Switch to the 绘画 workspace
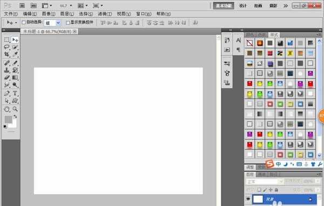 (258, 6)
